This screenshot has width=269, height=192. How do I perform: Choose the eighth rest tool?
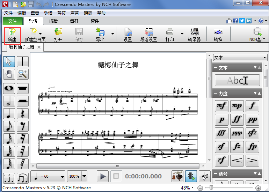[x=23, y=126]
